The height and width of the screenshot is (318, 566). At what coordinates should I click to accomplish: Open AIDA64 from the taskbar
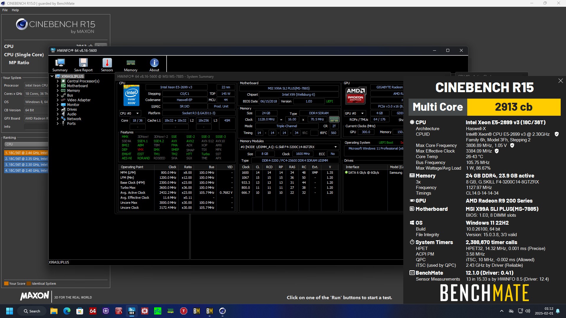(93, 311)
